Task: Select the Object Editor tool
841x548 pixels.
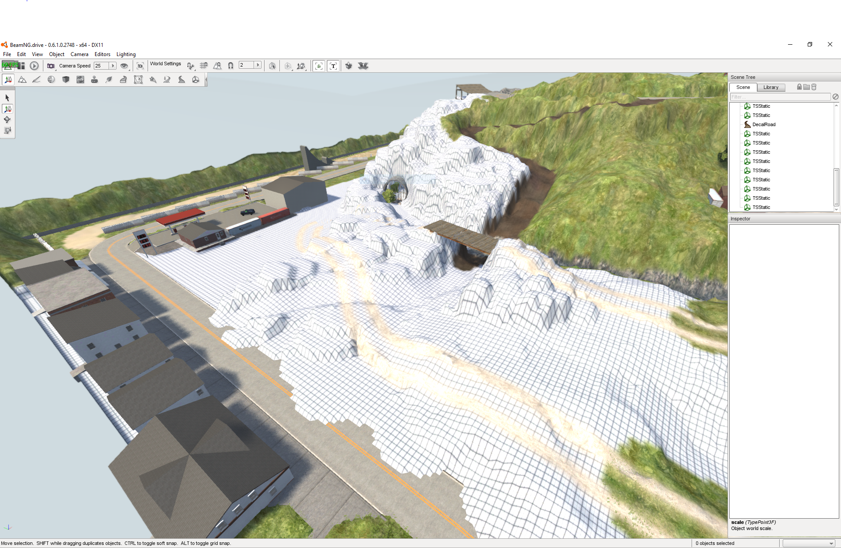Action: click(8, 80)
